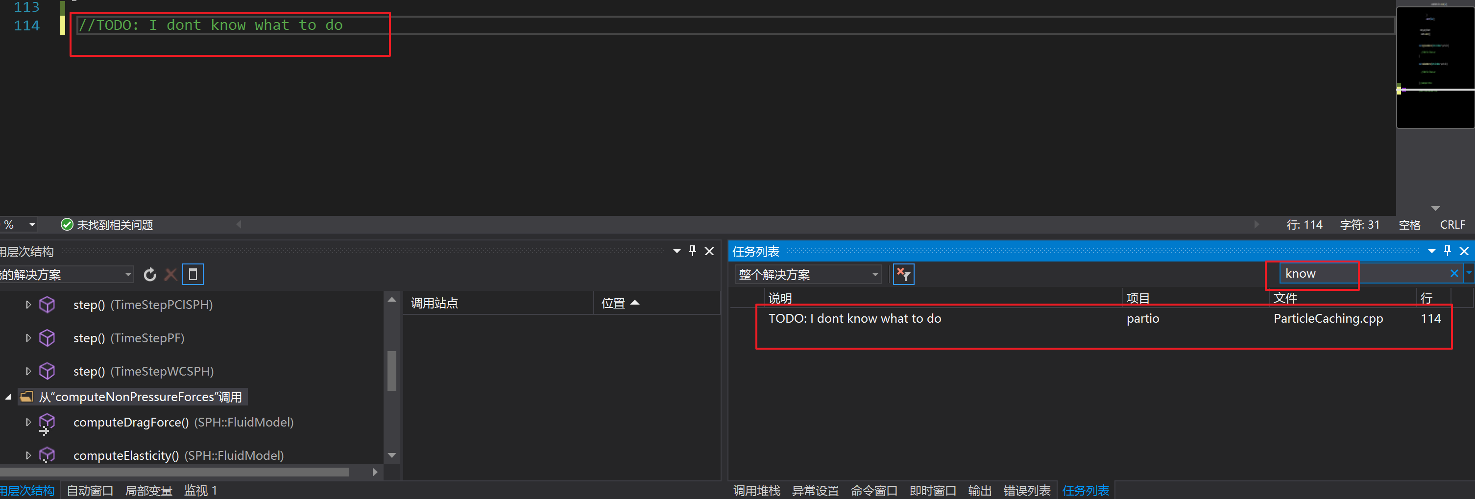Expand step() (TimeStepPF) node
This screenshot has width=1475, height=499.
point(28,338)
